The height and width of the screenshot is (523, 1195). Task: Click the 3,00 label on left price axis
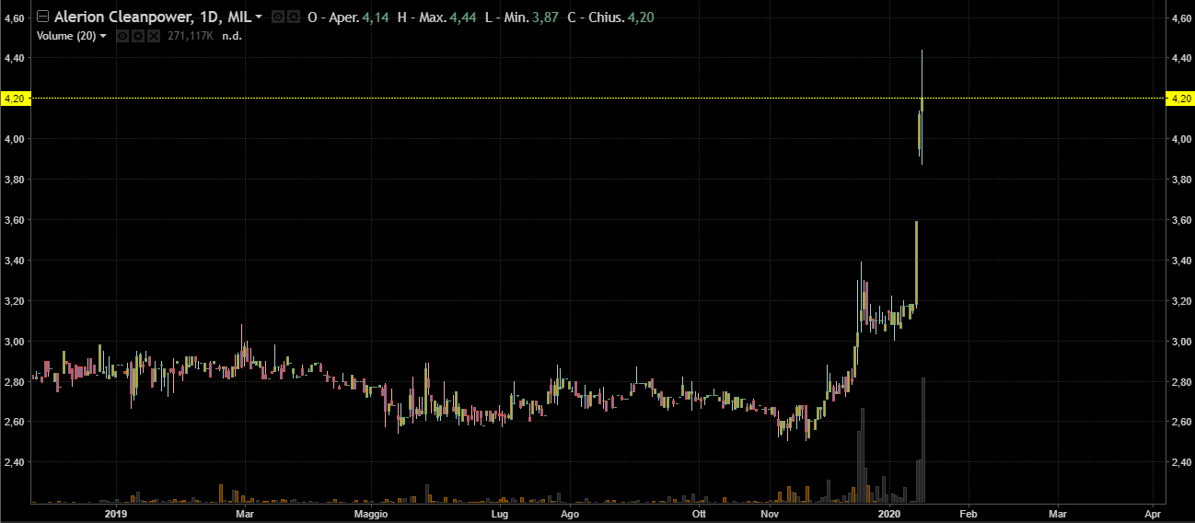16,342
